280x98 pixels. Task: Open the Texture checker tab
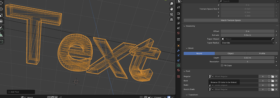pos(178,76)
